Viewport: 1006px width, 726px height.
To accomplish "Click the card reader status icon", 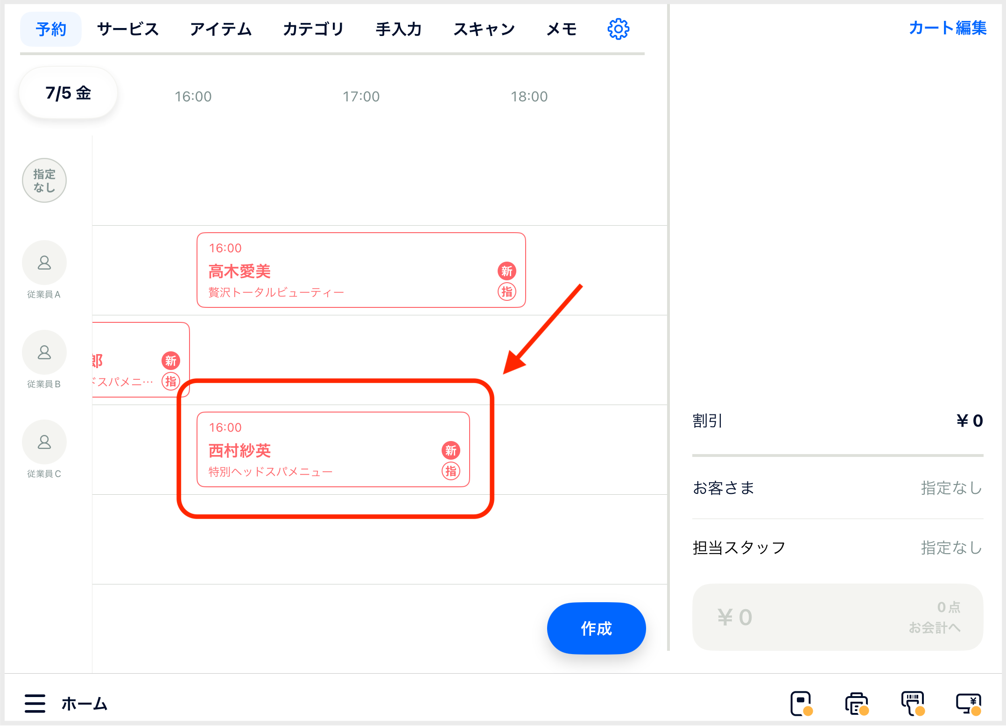I will point(801,704).
